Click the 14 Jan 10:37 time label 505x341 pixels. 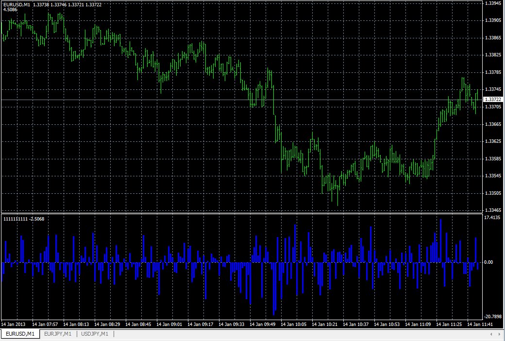click(356, 324)
